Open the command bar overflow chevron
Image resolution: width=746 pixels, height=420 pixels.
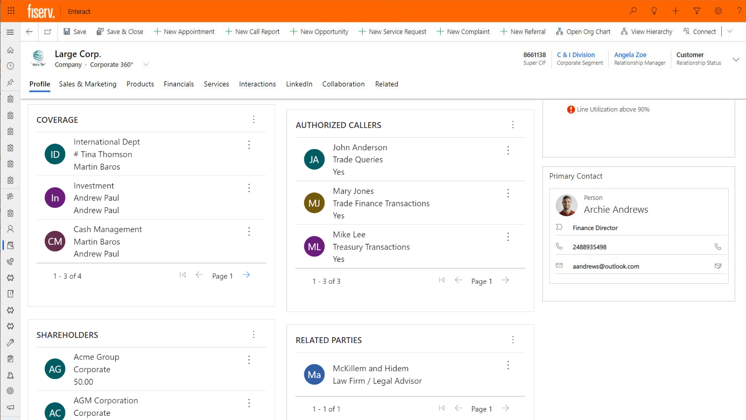point(730,31)
